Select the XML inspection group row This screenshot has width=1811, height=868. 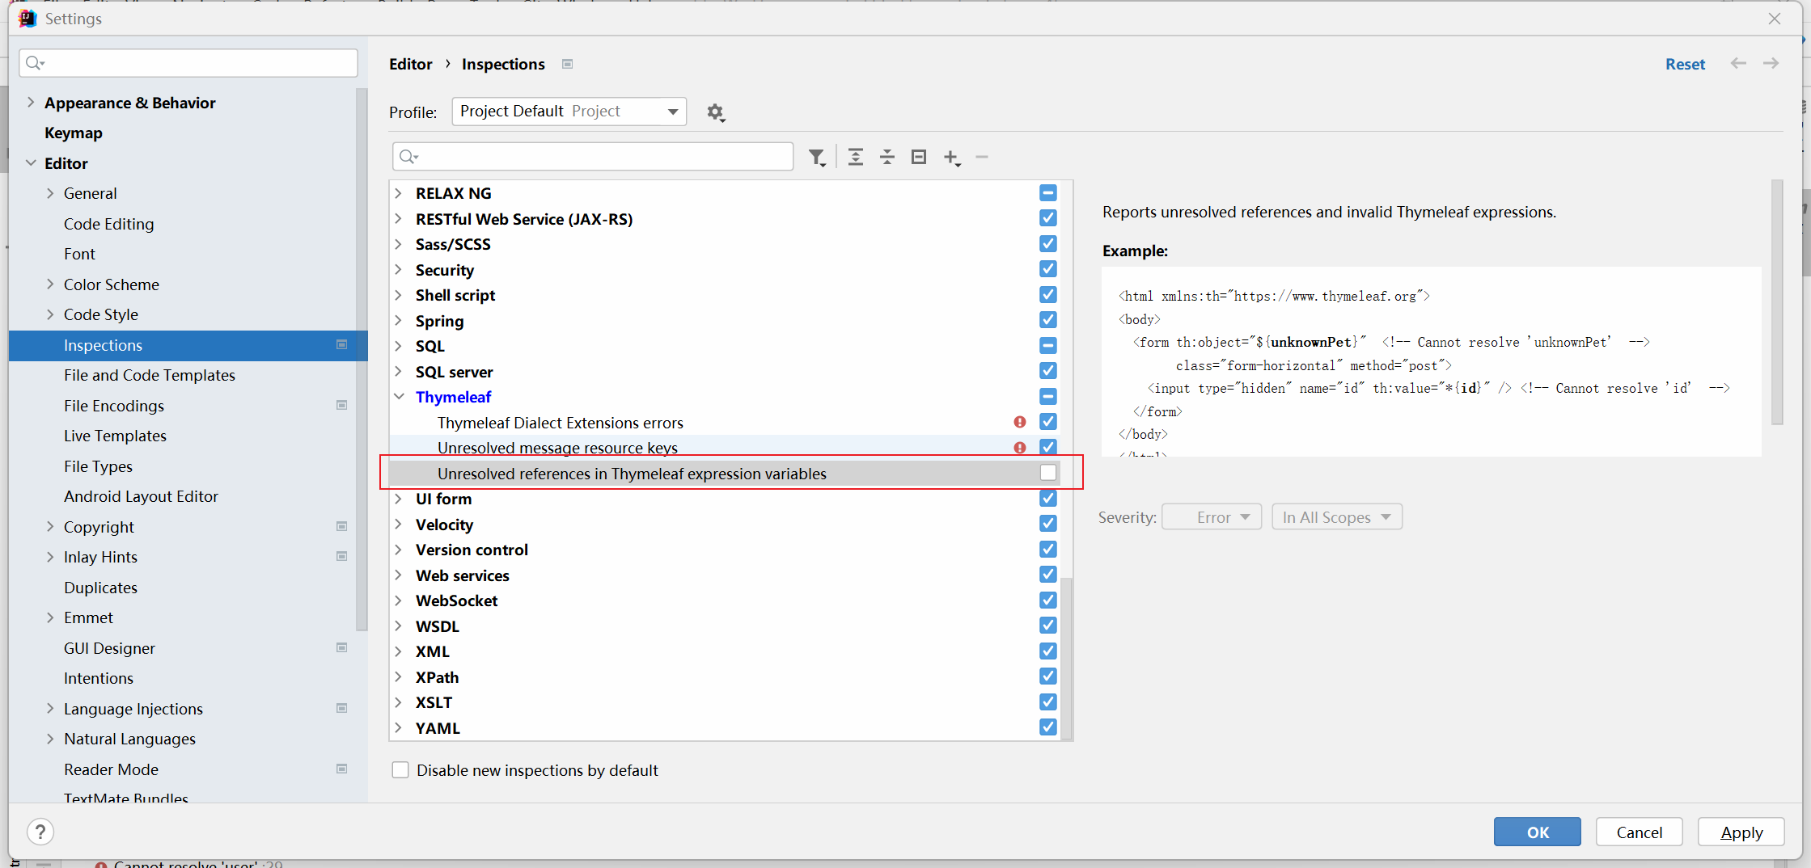click(x=724, y=651)
